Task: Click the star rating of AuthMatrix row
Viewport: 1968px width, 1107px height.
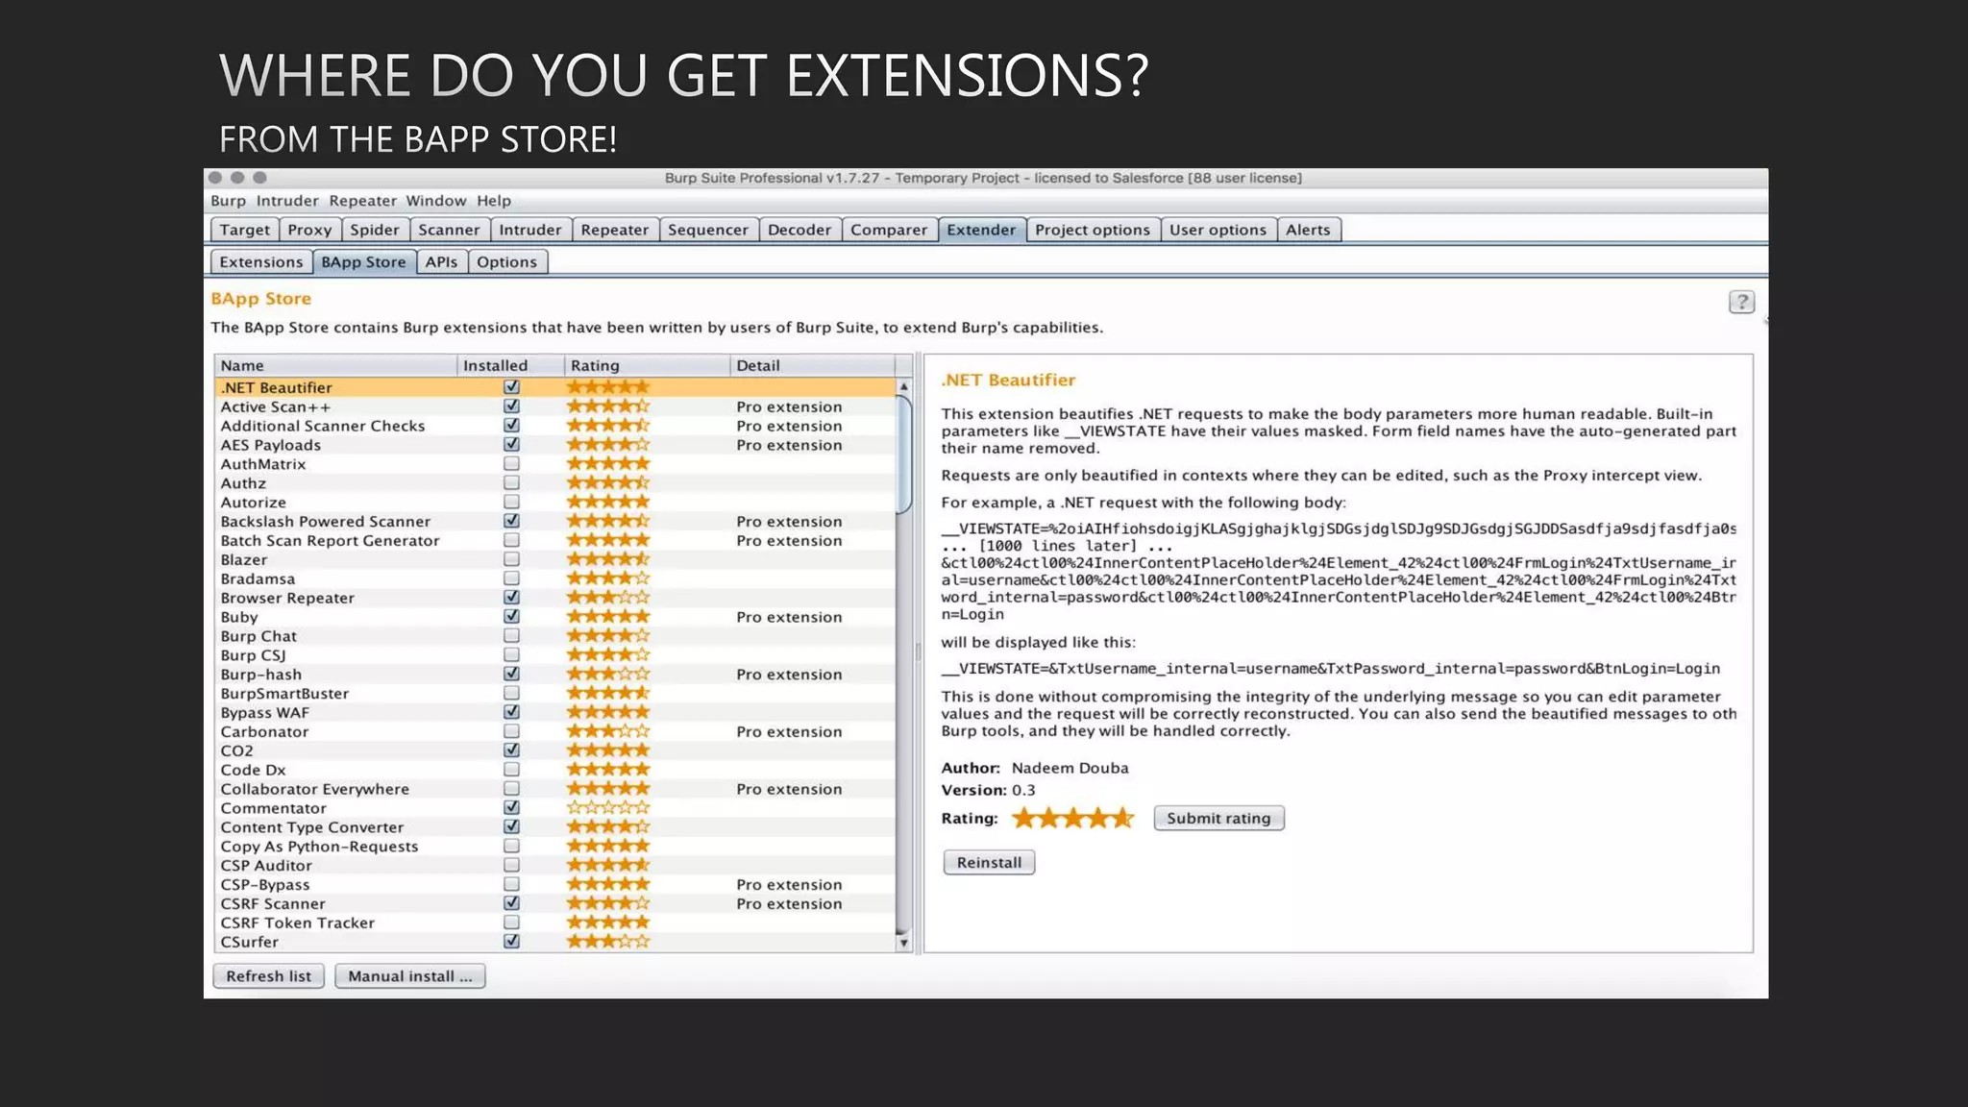Action: coord(608,464)
